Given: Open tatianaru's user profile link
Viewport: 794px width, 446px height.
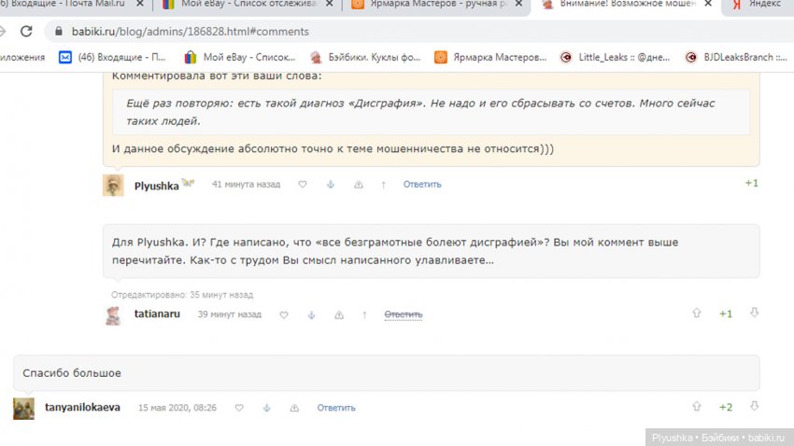Looking at the screenshot, I should pos(157,314).
